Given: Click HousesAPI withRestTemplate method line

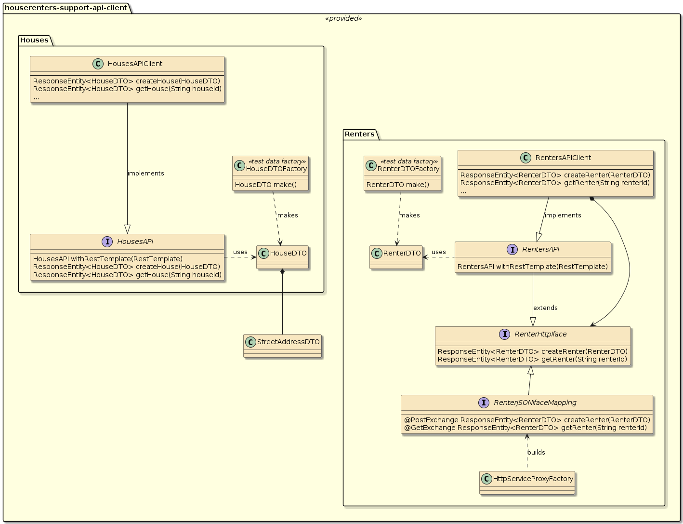Looking at the screenshot, I should [108, 259].
